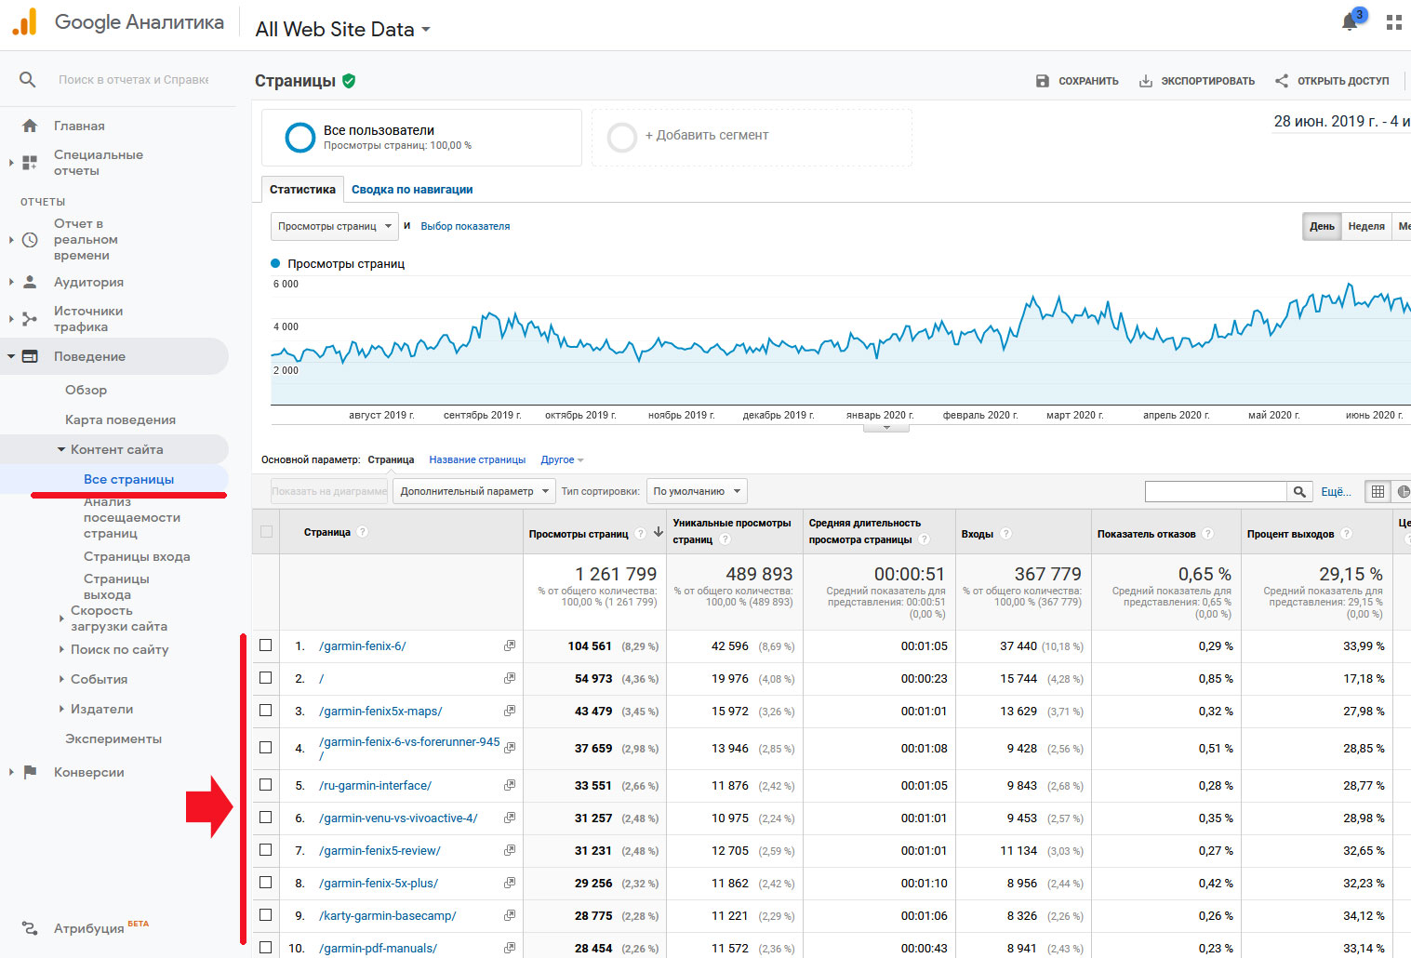This screenshot has height=958, width=1411.
Task: Check the box for /ru-garmin-interface/ row
Action: [266, 785]
